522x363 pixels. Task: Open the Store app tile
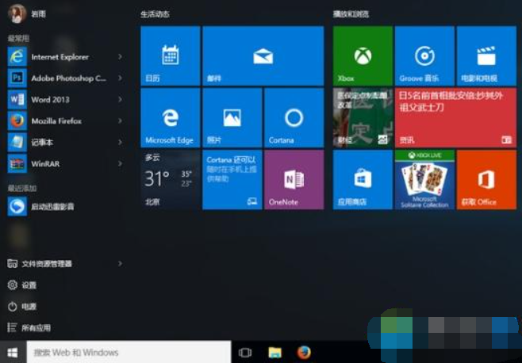click(x=363, y=180)
